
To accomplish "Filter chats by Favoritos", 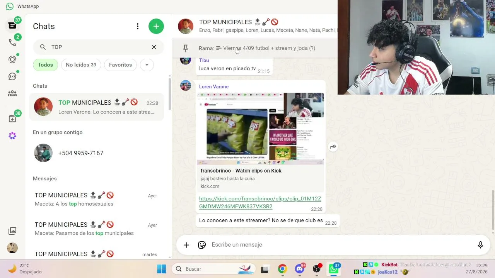I will 120,65.
